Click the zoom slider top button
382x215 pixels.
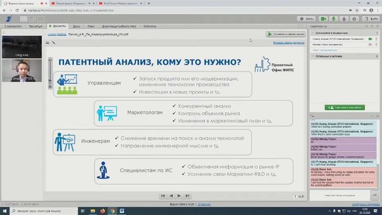[50, 60]
